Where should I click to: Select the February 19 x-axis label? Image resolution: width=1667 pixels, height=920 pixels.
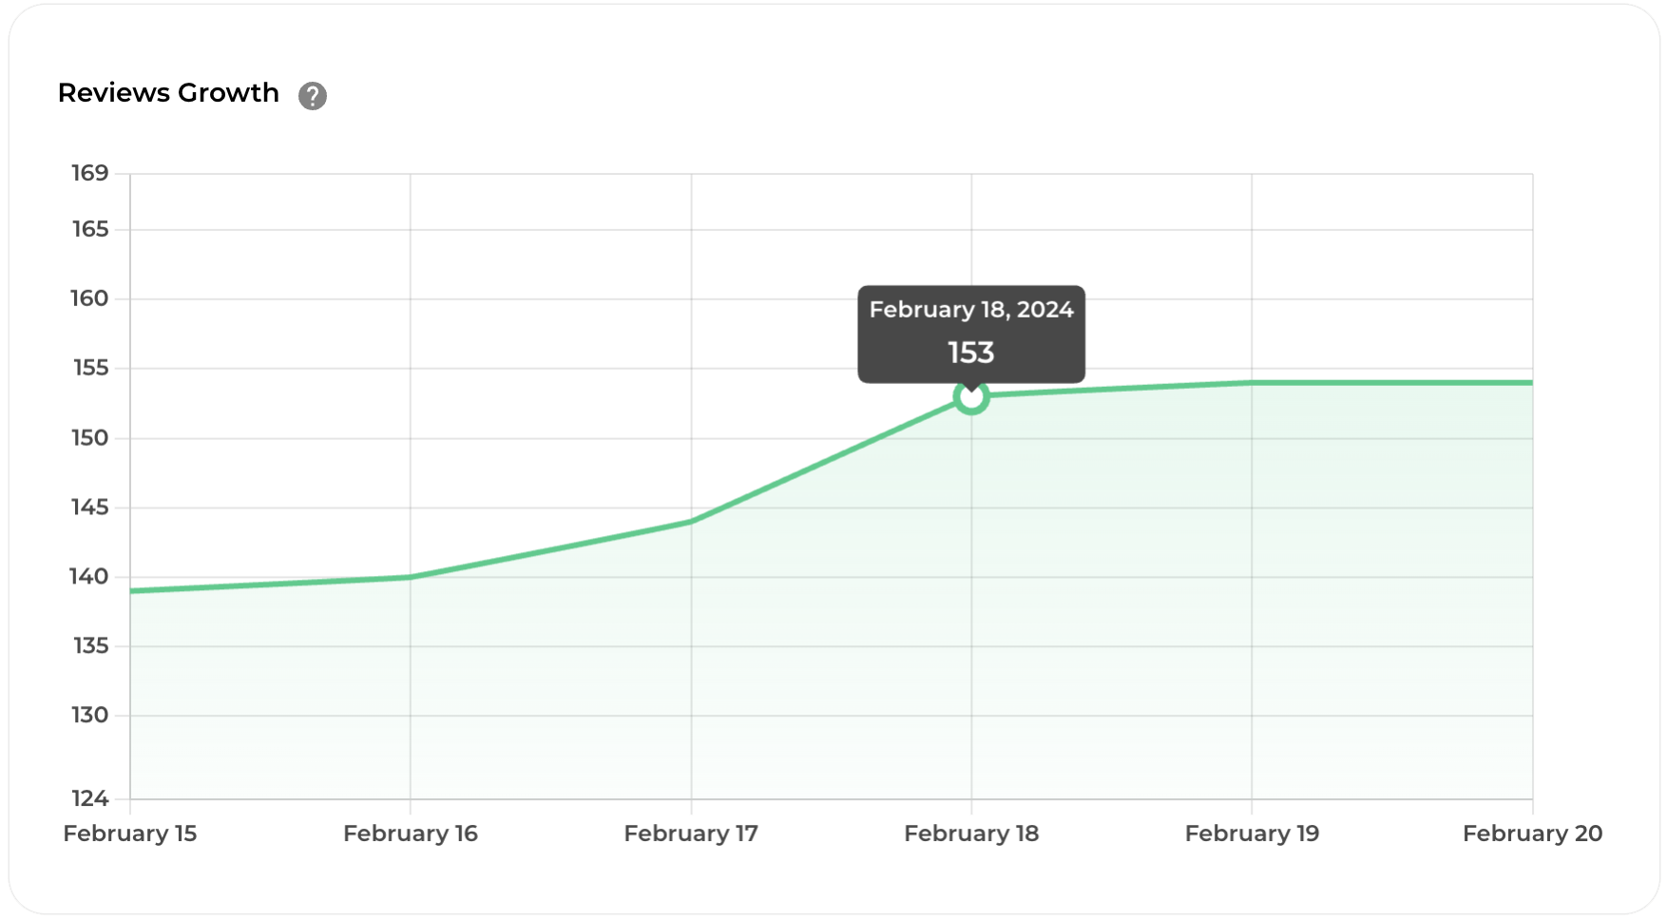1252,834
